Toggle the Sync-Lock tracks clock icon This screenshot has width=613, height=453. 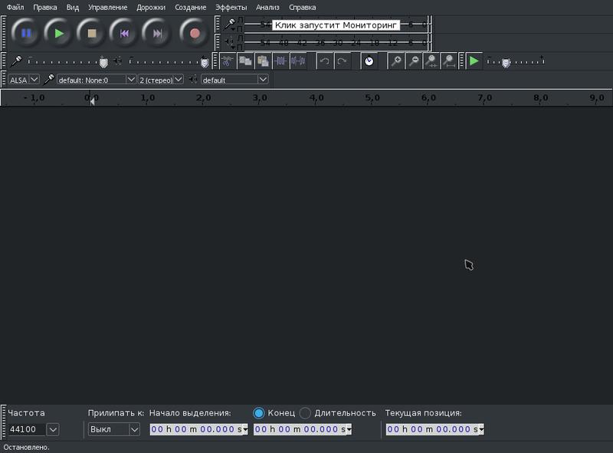[x=369, y=61]
